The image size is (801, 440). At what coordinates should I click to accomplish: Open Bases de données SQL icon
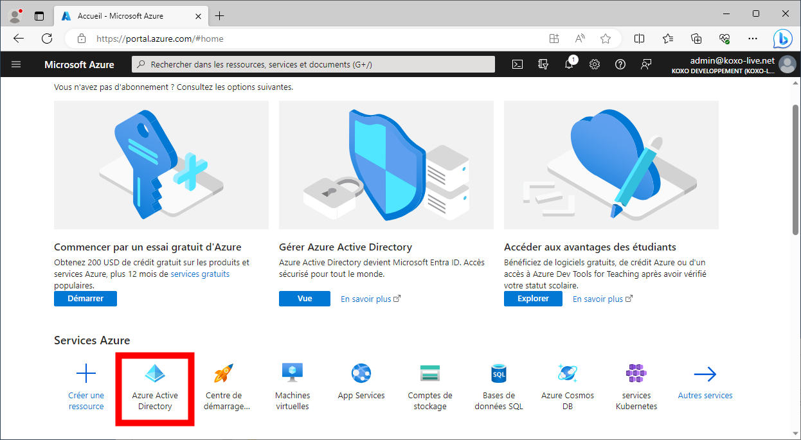499,373
